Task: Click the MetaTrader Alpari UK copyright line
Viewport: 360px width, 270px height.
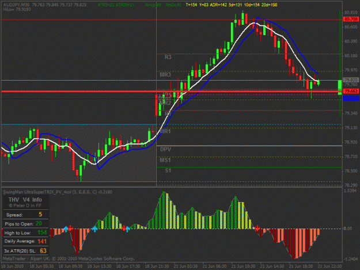Action: click(69, 258)
